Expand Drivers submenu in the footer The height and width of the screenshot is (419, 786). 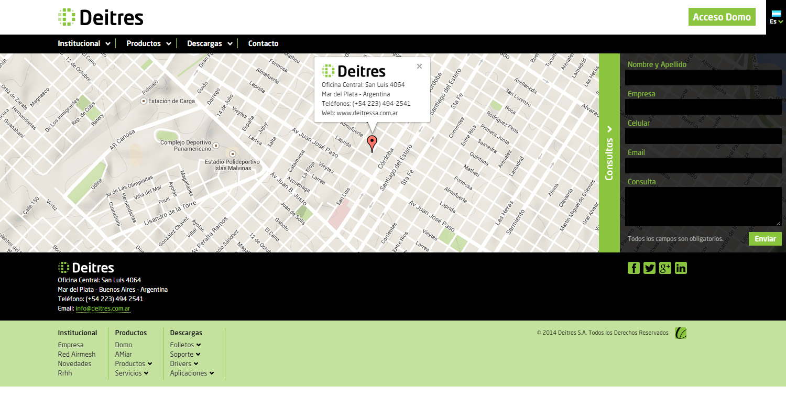pyautogui.click(x=184, y=363)
